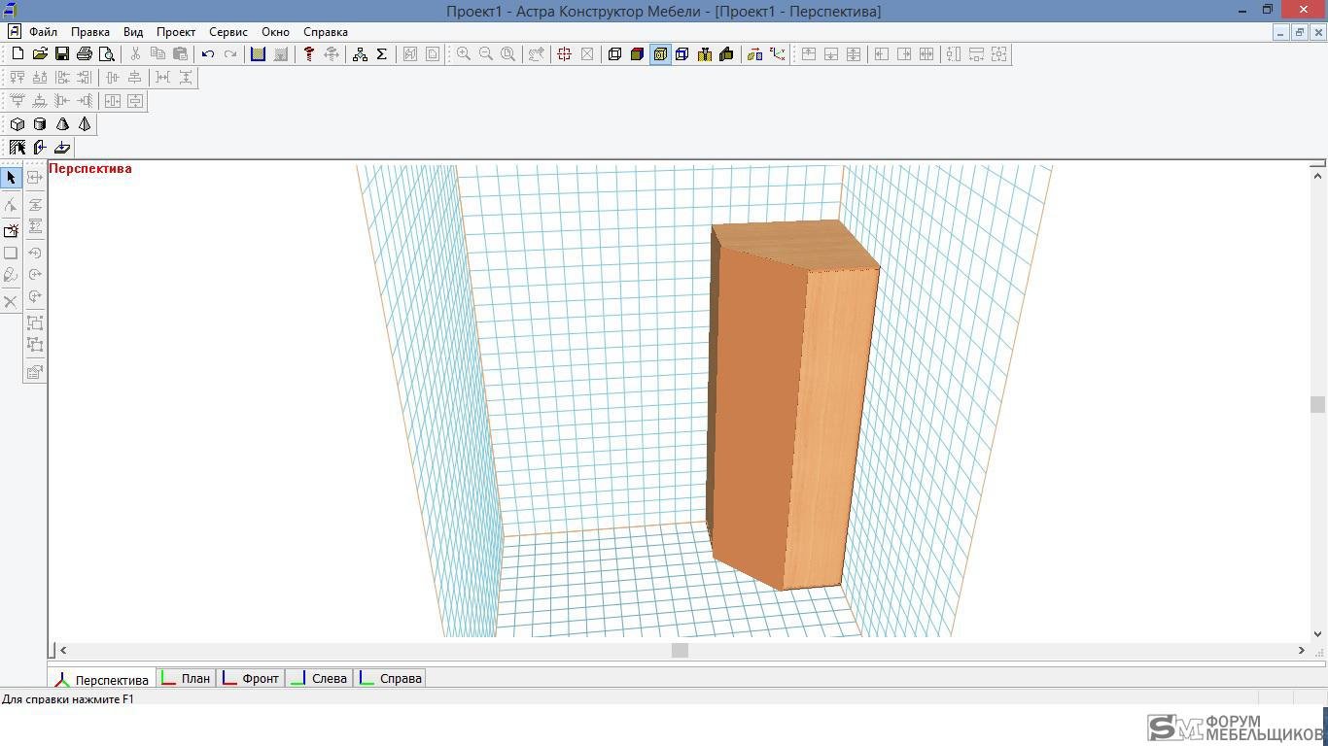Click the Print preview icon
The width and height of the screenshot is (1328, 746).
coord(107,54)
